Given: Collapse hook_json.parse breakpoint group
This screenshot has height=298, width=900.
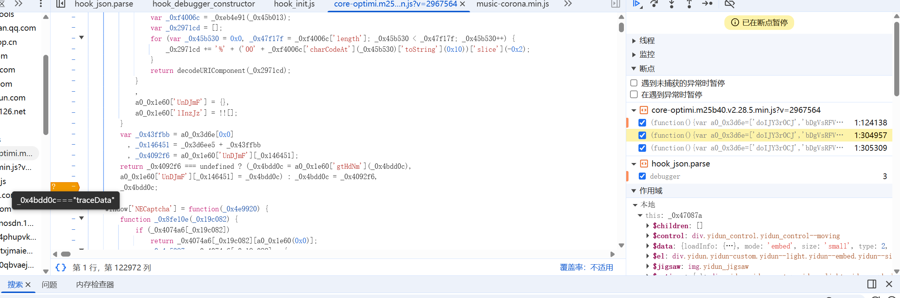Looking at the screenshot, I should [x=634, y=164].
